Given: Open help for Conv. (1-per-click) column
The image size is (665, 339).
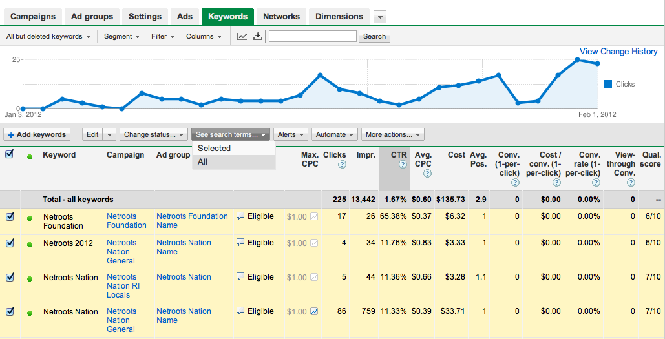Looking at the screenshot, I should 515,183.
